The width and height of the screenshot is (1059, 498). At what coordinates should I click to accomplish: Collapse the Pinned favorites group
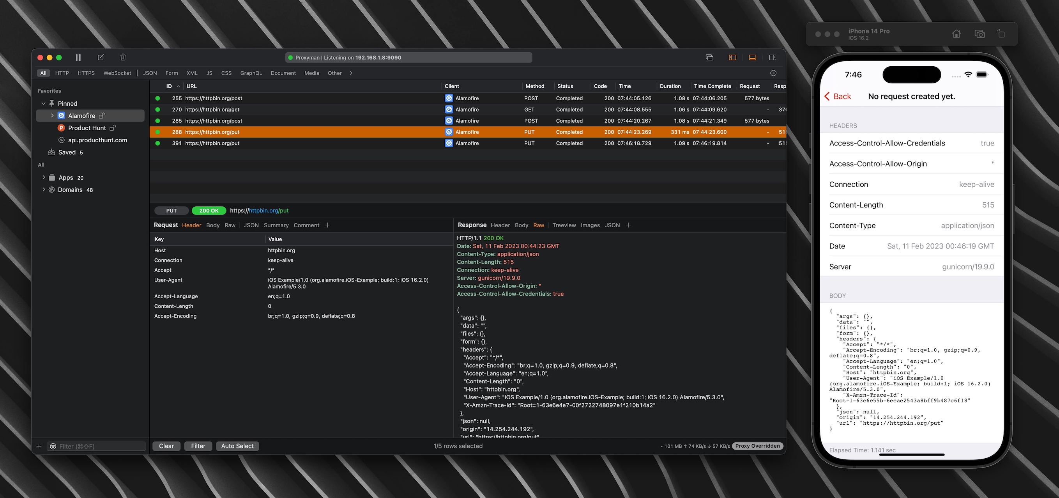[x=44, y=104]
